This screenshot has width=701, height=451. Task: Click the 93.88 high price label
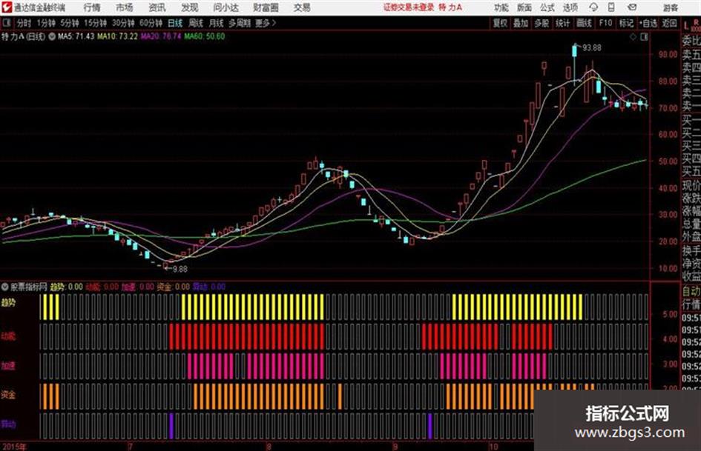tap(591, 48)
